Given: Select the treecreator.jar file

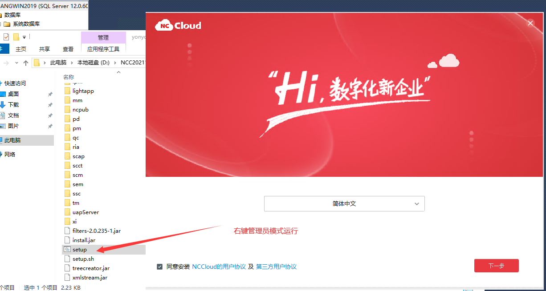Looking at the screenshot, I should (x=91, y=268).
